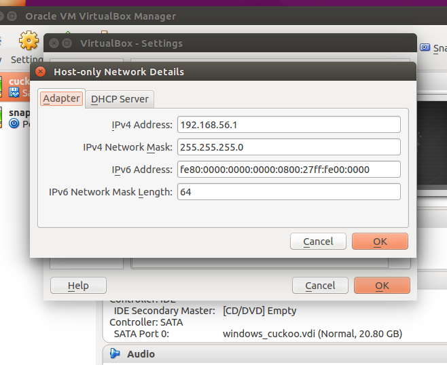Click the IPv6 Network Mask Length label
Viewport: 447px width, 365px height.
click(x=111, y=192)
